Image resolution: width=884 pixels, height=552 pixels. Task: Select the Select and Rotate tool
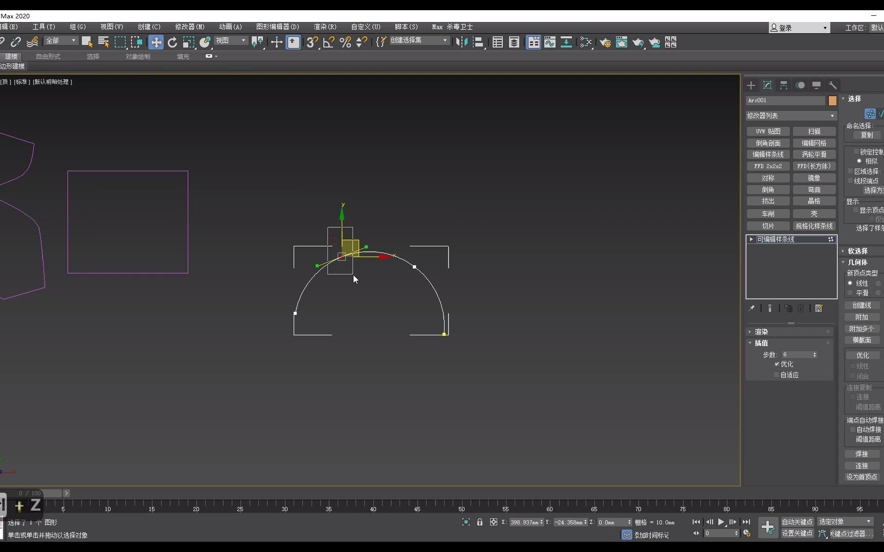(x=172, y=42)
